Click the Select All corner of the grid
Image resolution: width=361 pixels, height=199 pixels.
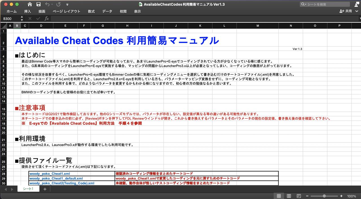click(3, 26)
